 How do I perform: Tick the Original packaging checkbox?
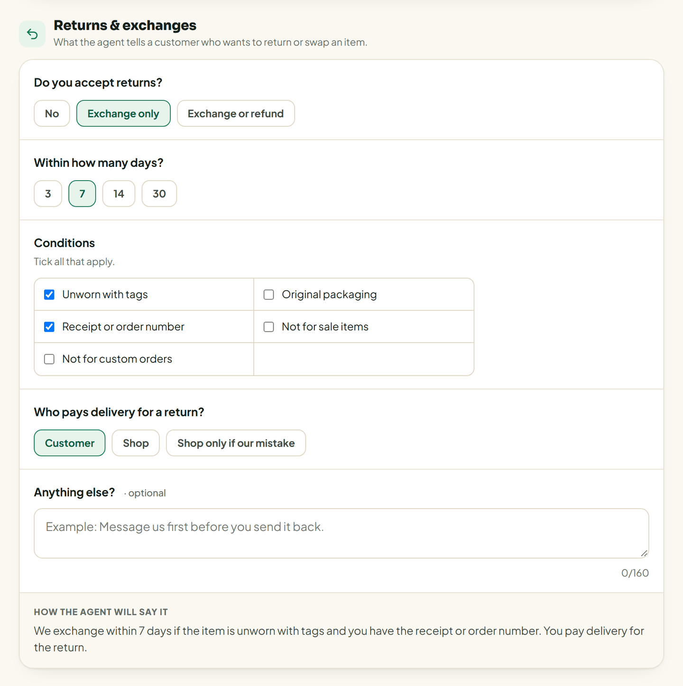[269, 294]
